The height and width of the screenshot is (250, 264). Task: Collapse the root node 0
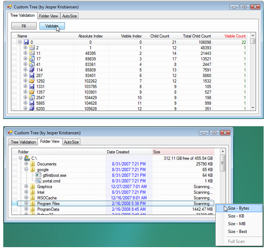pyautogui.click(x=20, y=42)
